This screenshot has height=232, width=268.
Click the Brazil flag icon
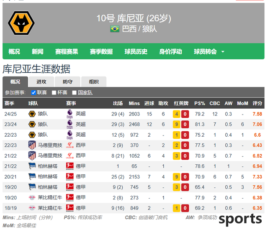115,29
